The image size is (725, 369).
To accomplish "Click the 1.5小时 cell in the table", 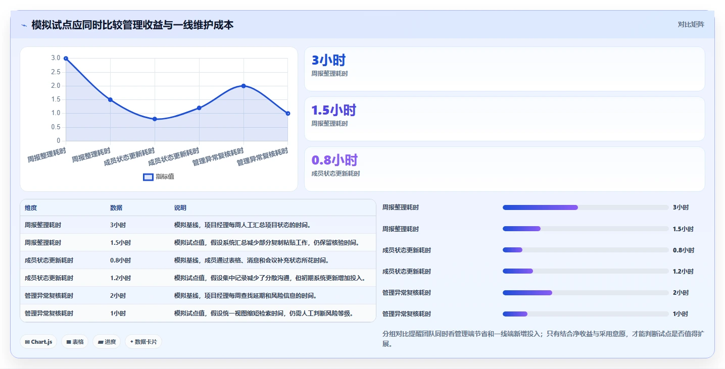I will 120,243.
